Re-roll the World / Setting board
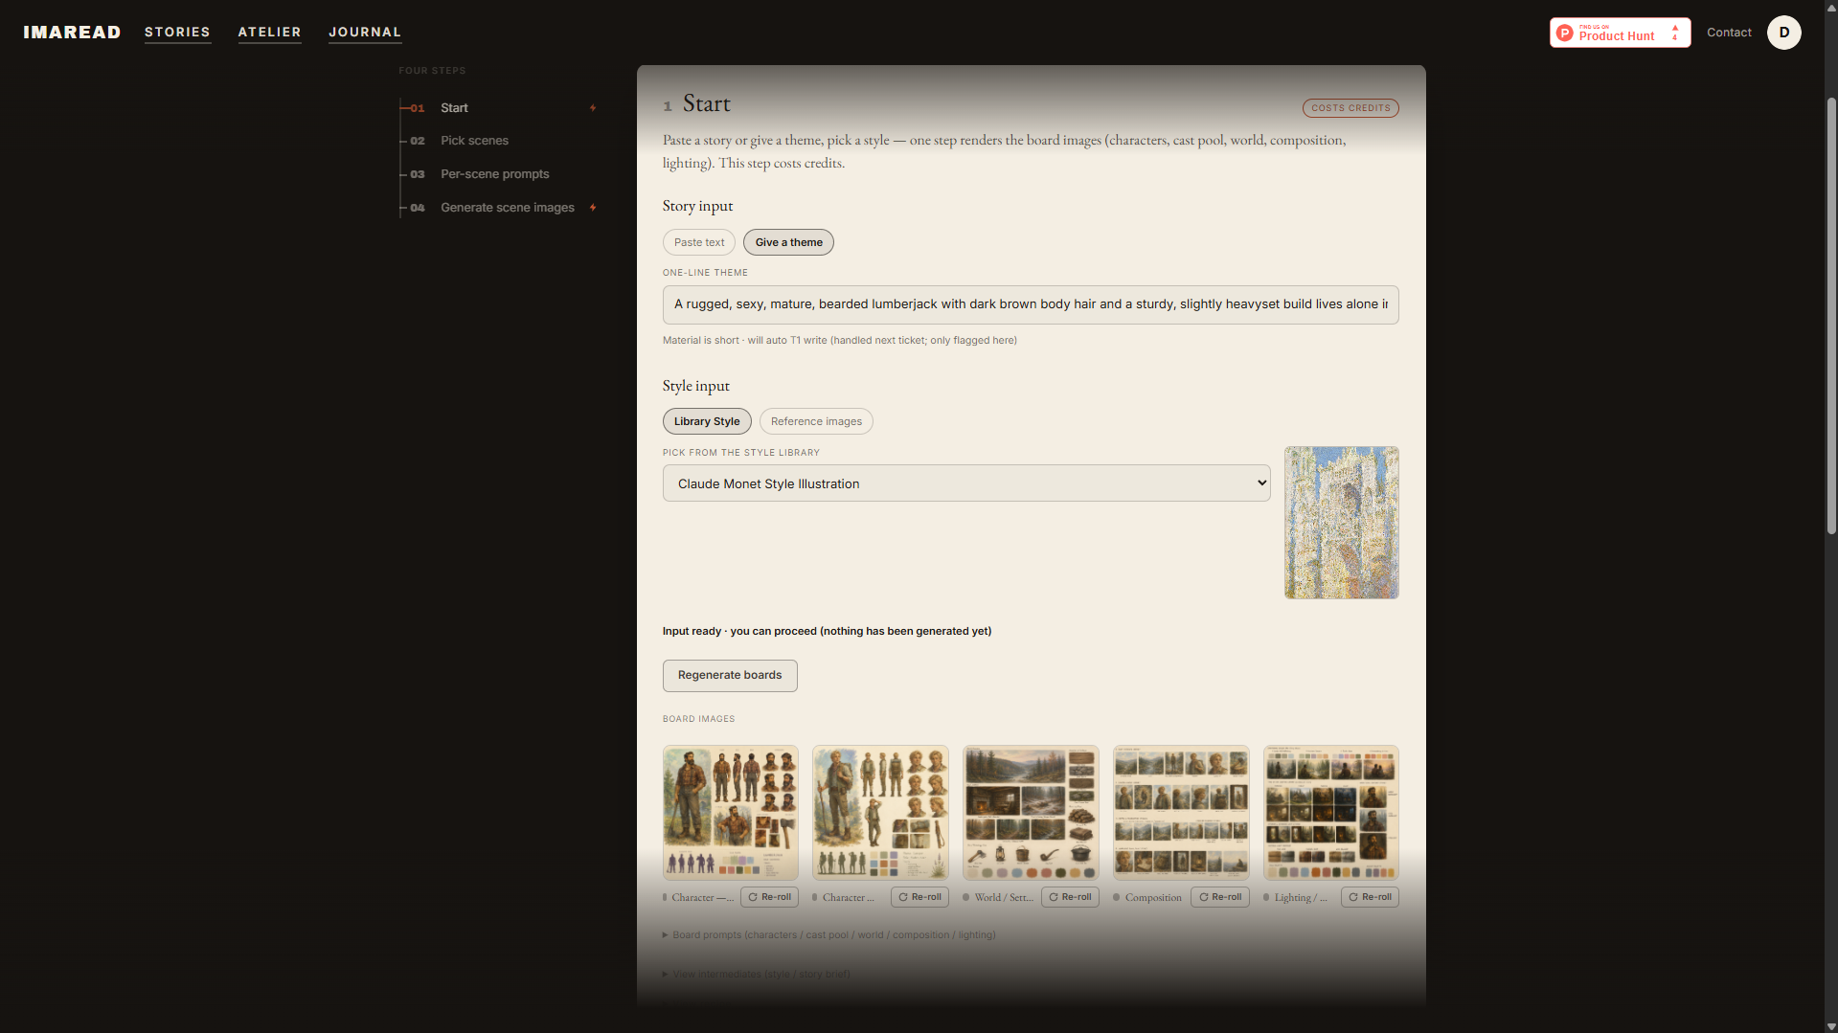 click(x=1070, y=897)
